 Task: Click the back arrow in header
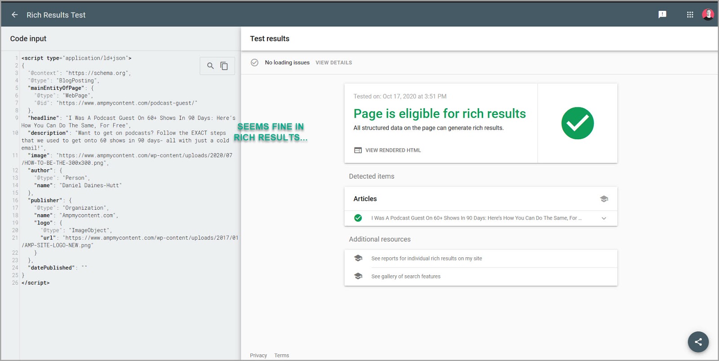[x=15, y=15]
